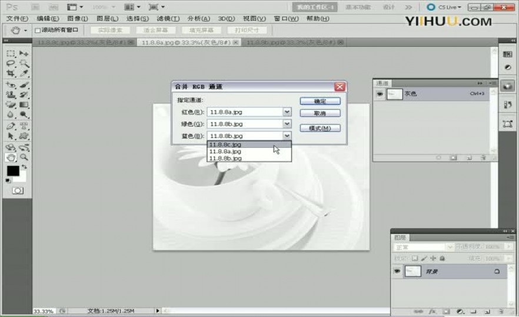This screenshot has height=317, width=519.
Task: Select the 3D Object Rotate tool
Action: [11, 147]
